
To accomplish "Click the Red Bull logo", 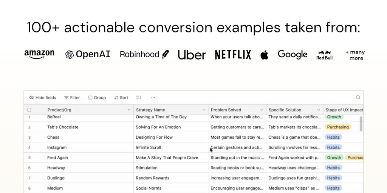I will pyautogui.click(x=325, y=55).
